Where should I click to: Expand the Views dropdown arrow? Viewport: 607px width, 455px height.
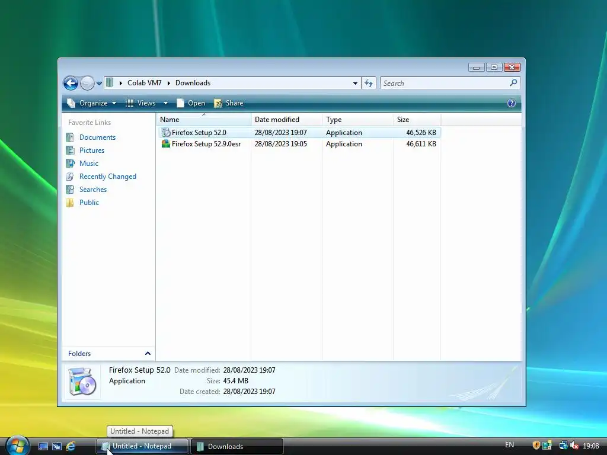(165, 103)
